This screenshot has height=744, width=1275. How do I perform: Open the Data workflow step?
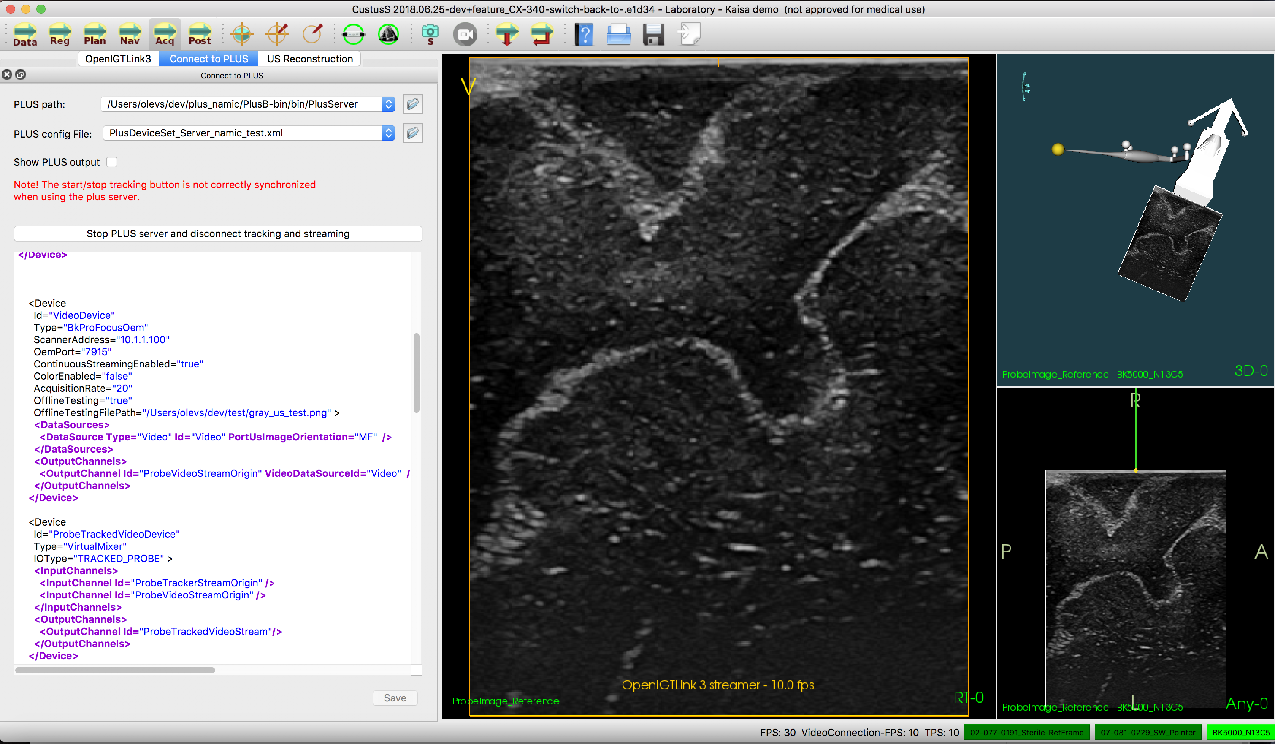tap(25, 35)
